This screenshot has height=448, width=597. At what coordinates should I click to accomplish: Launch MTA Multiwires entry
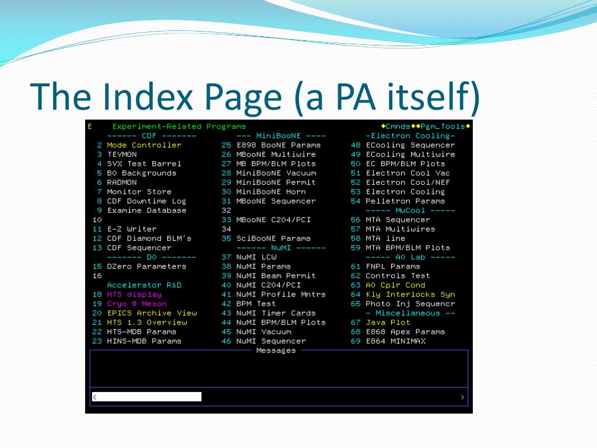point(400,229)
